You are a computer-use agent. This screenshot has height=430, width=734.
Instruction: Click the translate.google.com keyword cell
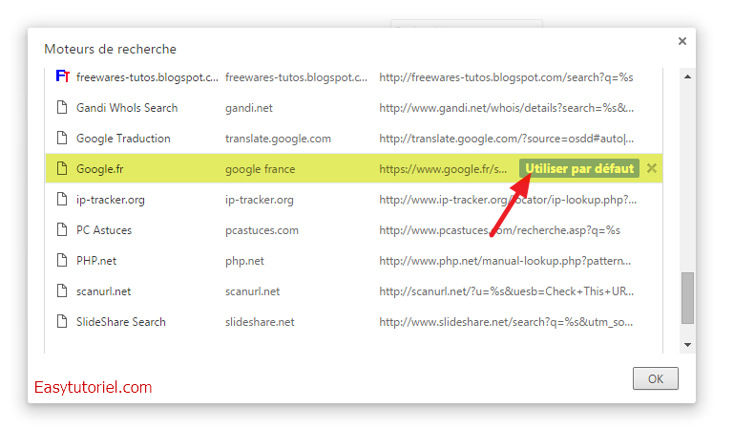278,139
